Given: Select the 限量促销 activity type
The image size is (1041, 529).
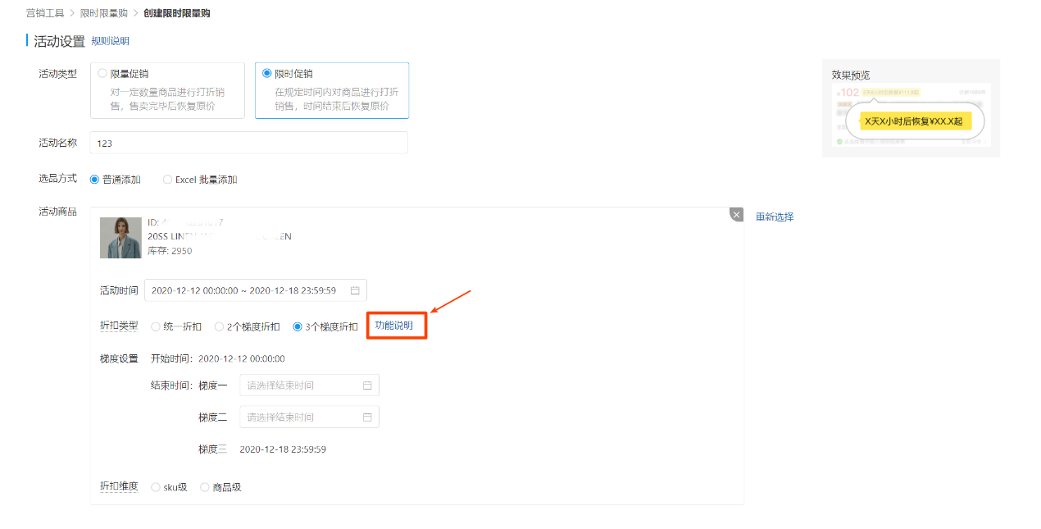Looking at the screenshot, I should click(103, 73).
